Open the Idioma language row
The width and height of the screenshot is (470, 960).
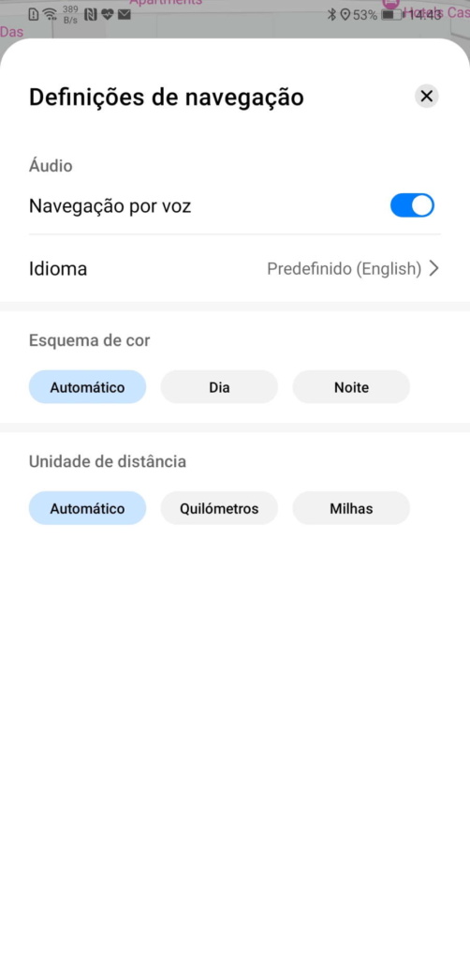(235, 269)
